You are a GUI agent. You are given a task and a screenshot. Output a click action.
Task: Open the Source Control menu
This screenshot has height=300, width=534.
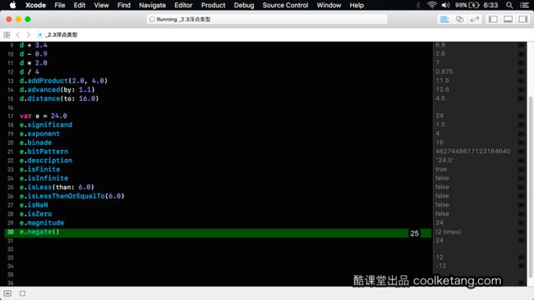click(285, 5)
